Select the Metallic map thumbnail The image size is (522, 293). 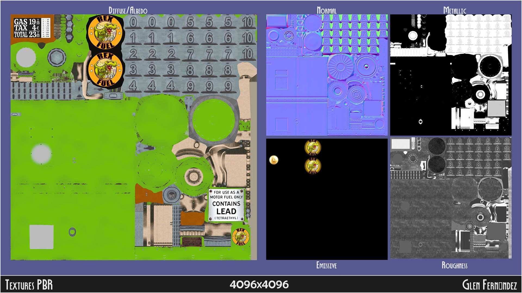point(451,75)
